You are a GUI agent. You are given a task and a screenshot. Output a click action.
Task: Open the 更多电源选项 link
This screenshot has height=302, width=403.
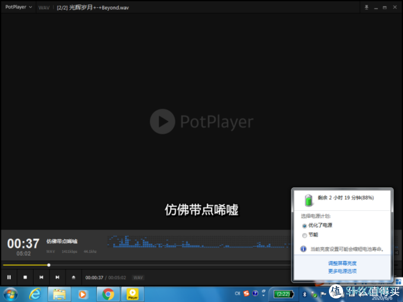coord(342,271)
